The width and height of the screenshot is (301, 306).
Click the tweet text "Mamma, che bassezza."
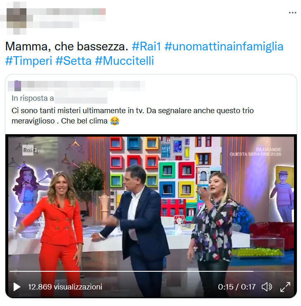coord(67,46)
